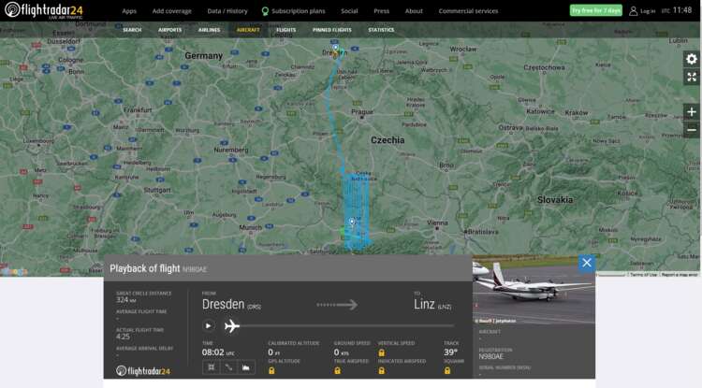Screen dimensions: 702x388
Task: Click the squawk lock icon
Action: coord(446,370)
